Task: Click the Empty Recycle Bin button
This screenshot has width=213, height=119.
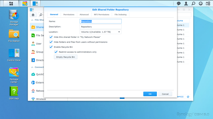Action: tap(65, 57)
